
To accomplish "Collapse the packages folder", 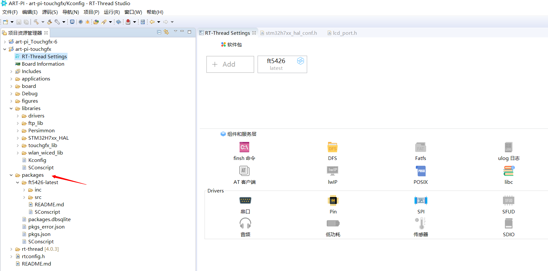I will point(11,175).
